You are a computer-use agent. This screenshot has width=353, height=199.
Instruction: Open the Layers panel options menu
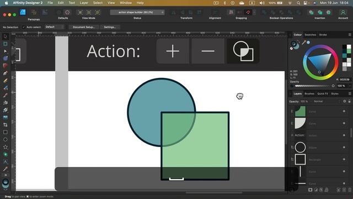coord(350,93)
